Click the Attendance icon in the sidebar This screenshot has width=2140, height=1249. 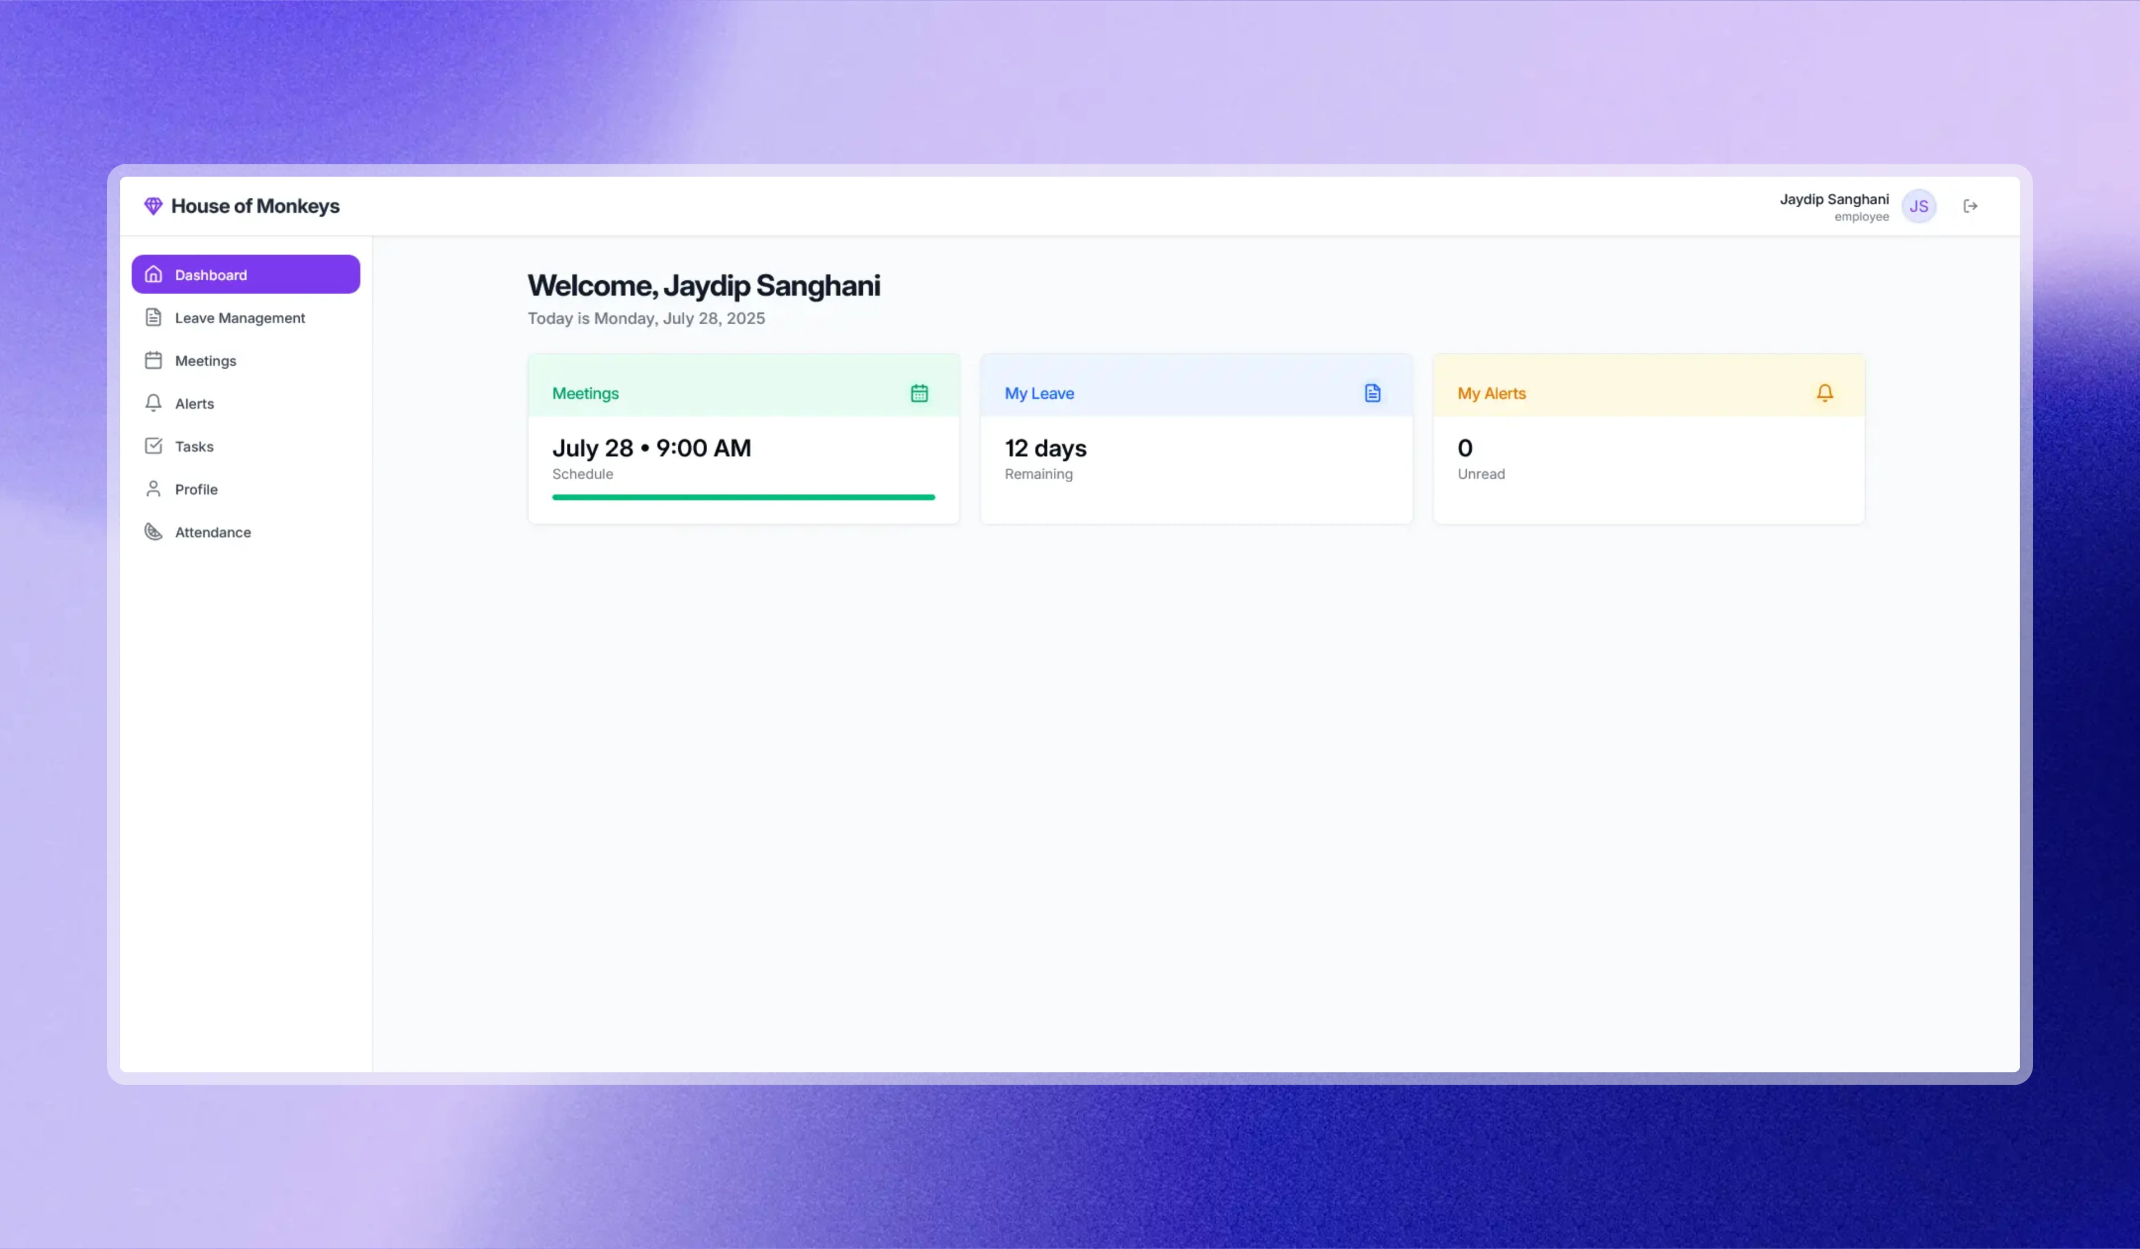point(154,533)
